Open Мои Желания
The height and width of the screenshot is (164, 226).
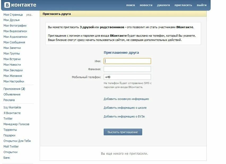[13, 76]
